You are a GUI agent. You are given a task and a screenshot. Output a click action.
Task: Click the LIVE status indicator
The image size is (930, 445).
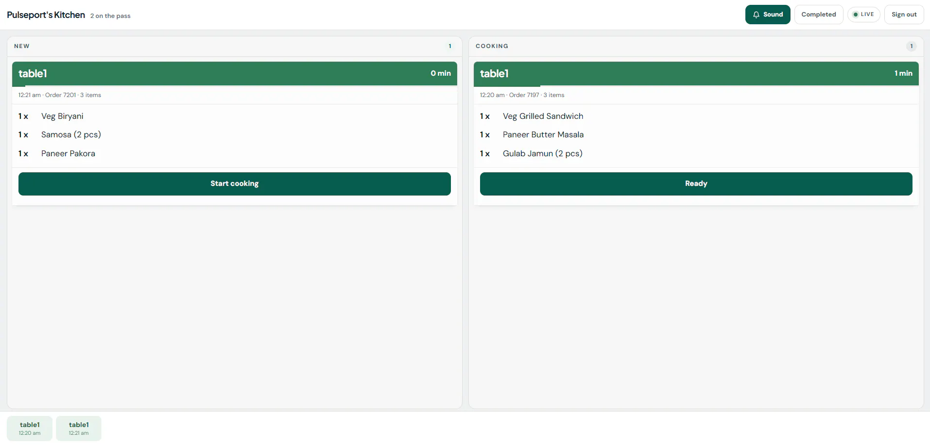tap(863, 15)
